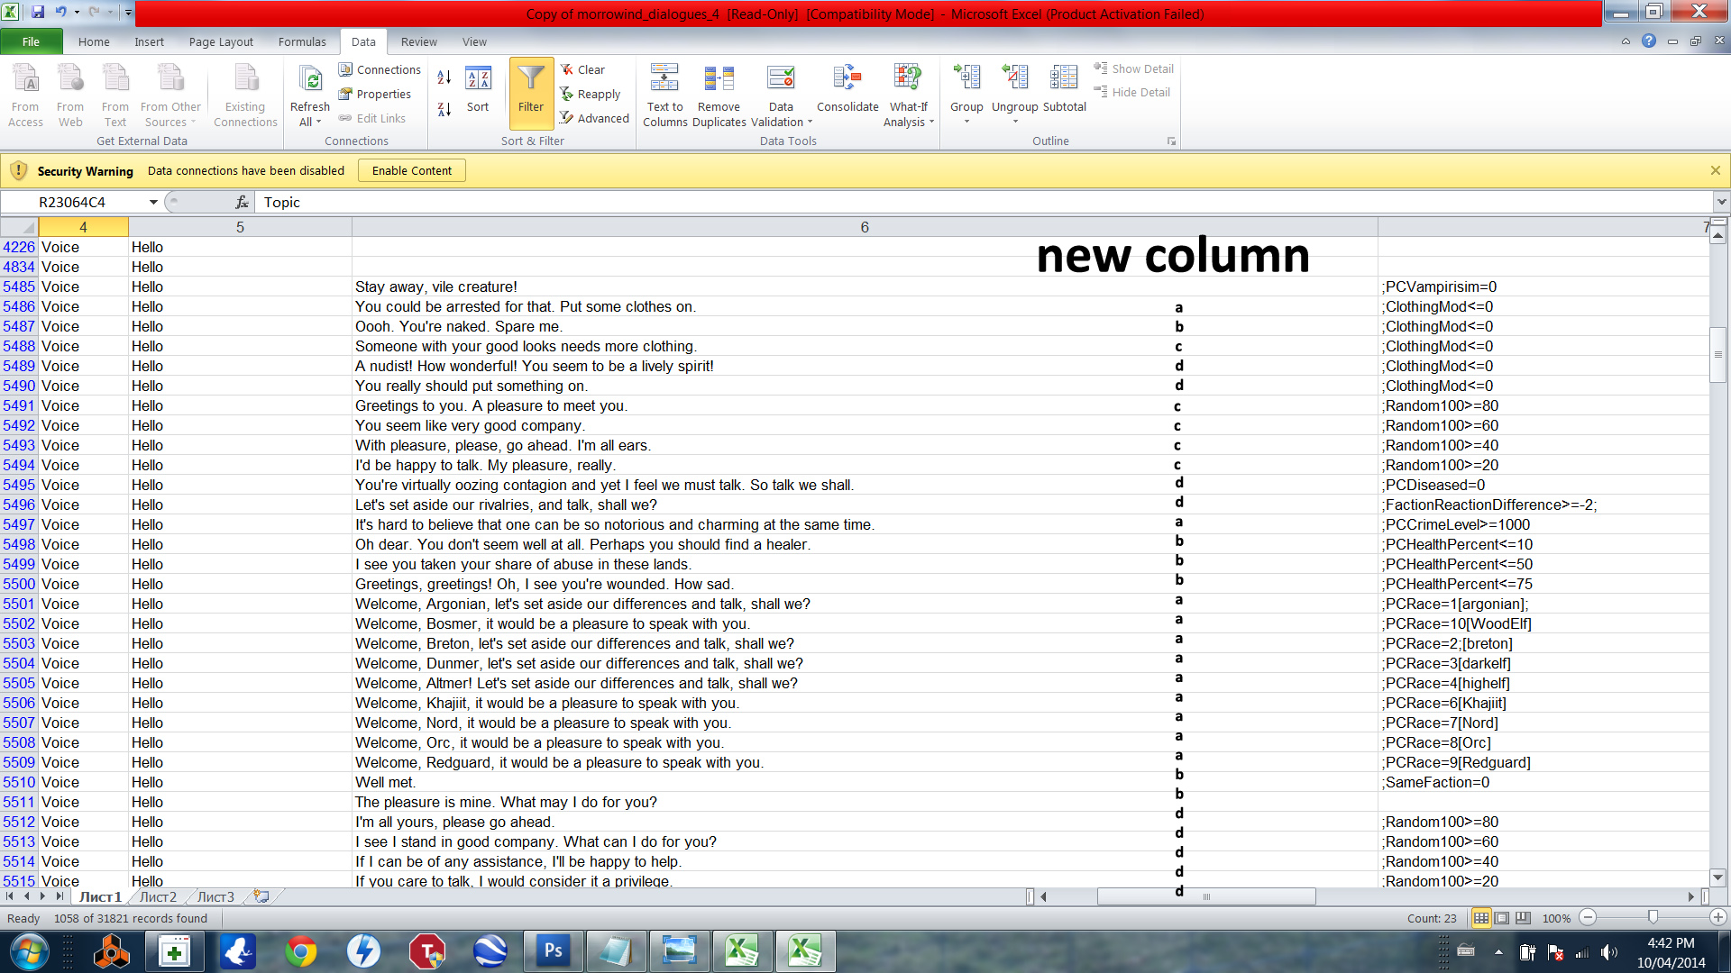This screenshot has height=973, width=1731.
Task: Open connection Properties
Action: click(x=375, y=94)
